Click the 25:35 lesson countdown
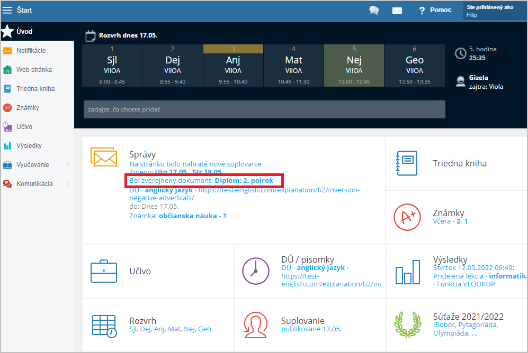 477,58
